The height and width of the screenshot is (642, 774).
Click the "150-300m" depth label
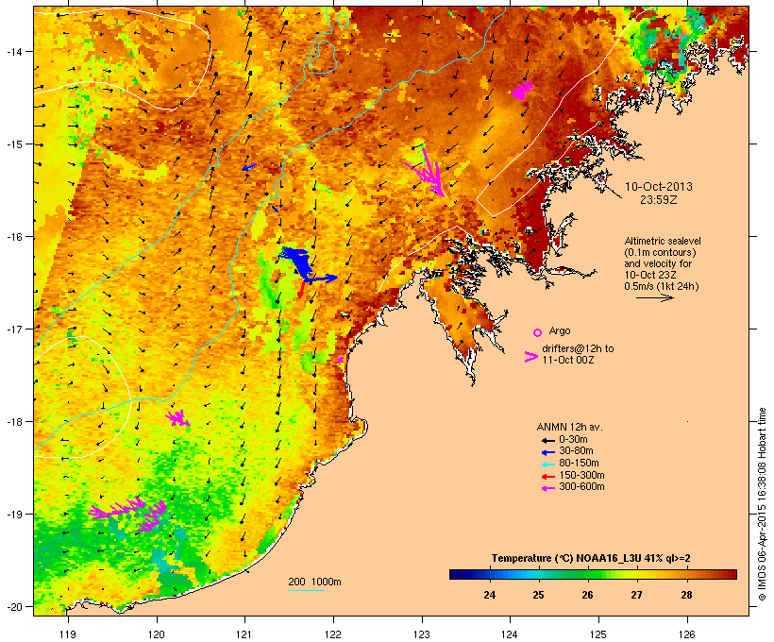click(581, 475)
